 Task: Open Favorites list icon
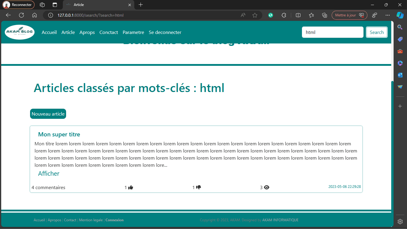click(x=311, y=15)
